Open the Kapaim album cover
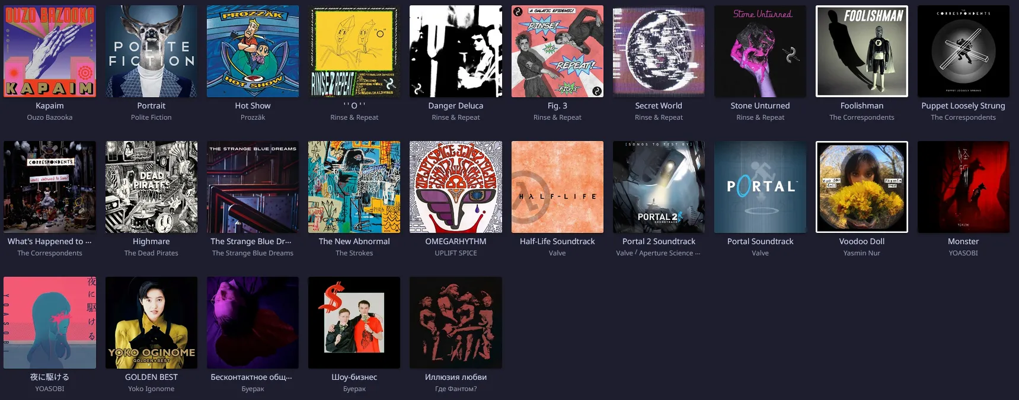This screenshot has width=1019, height=400. 50,51
